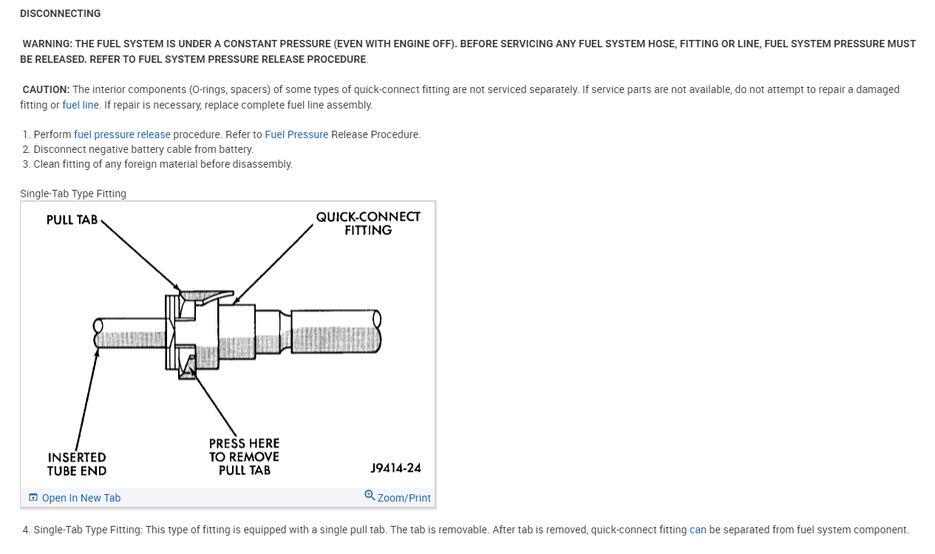Viewport: 935px width, 554px height.
Task: Click the QUICK-CONNECT FITTING diagram label
Action: click(x=368, y=223)
